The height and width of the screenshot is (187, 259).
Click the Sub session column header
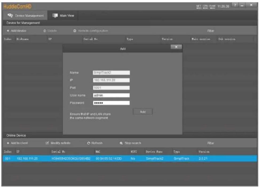point(227,39)
